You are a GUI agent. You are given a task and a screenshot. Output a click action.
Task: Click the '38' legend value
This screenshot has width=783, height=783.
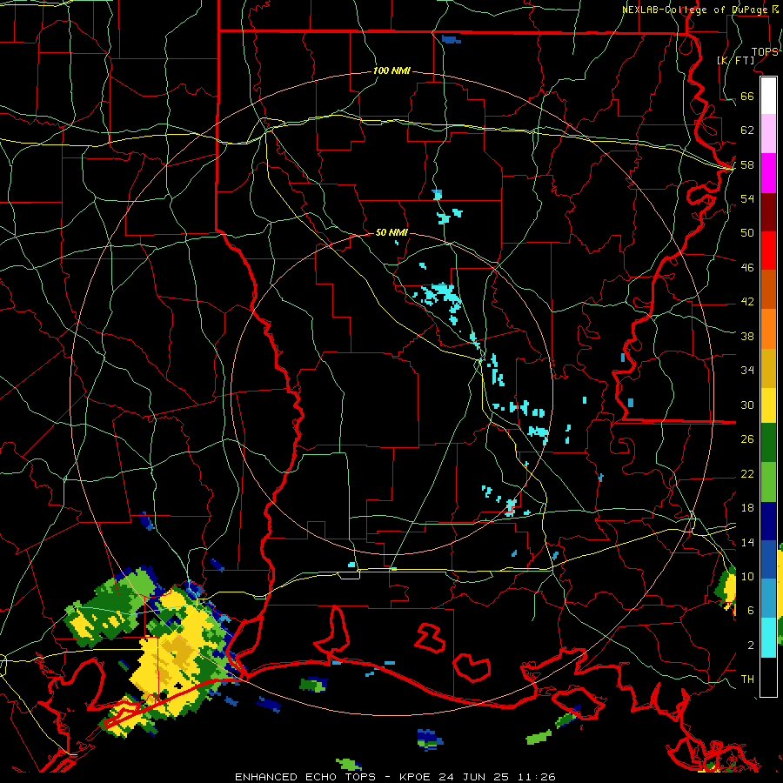tap(747, 337)
